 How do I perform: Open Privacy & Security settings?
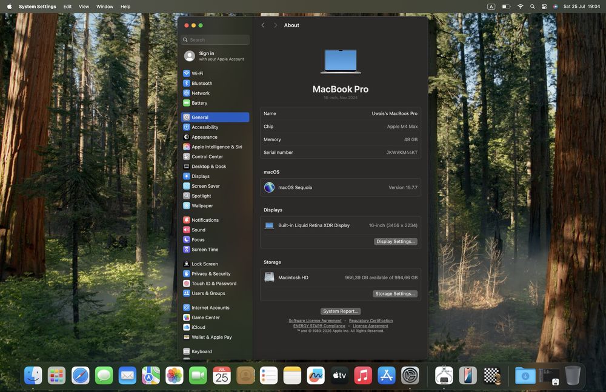[x=215, y=274]
